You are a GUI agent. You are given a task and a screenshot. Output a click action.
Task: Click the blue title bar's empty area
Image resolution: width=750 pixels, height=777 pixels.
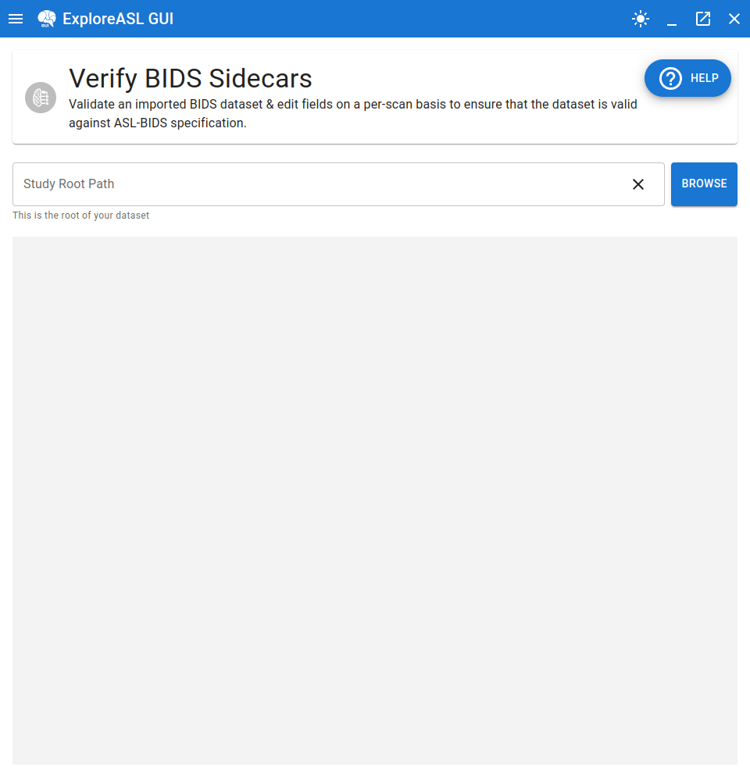391,19
